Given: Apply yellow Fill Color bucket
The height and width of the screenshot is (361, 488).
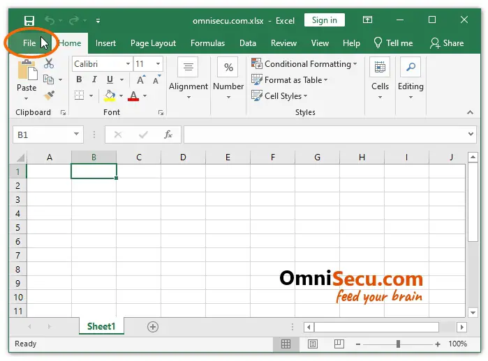Looking at the screenshot, I should [x=110, y=95].
